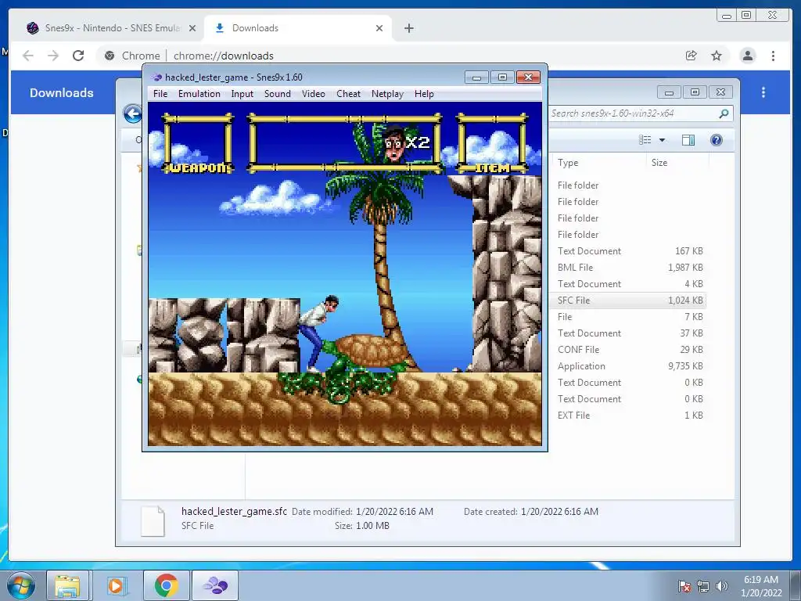Open the Downloads page more actions menu
This screenshot has width=801, height=601.
point(763,92)
